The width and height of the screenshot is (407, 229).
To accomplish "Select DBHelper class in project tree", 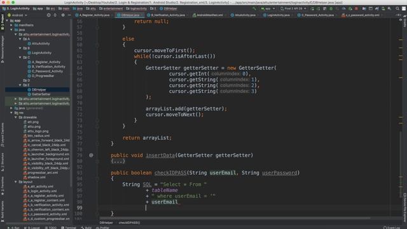I will pyautogui.click(x=36, y=90).
